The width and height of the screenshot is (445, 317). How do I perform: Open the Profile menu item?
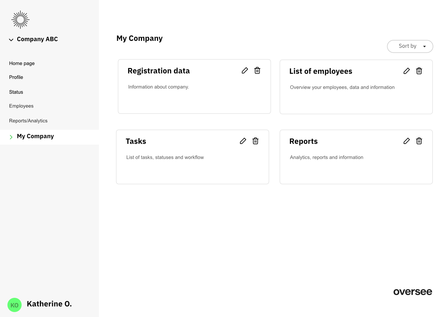[16, 77]
